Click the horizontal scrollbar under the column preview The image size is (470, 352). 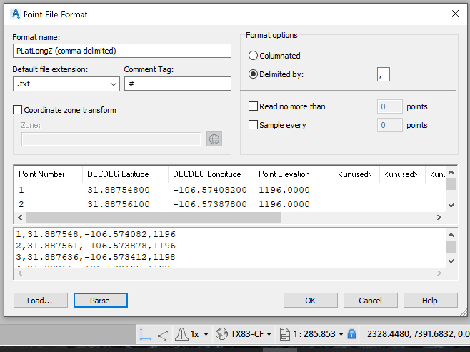click(154, 217)
